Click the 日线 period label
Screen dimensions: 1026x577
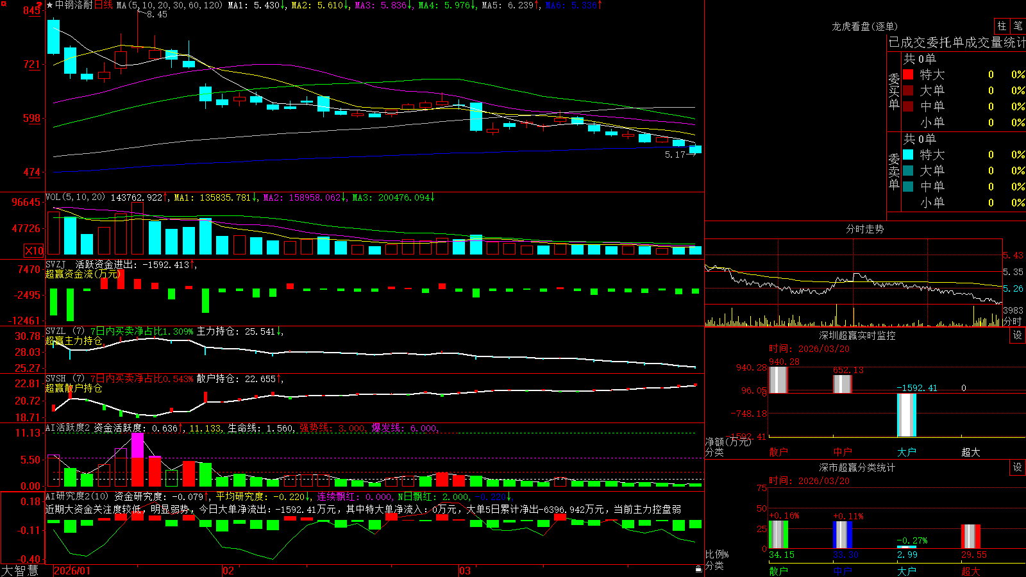pyautogui.click(x=103, y=5)
